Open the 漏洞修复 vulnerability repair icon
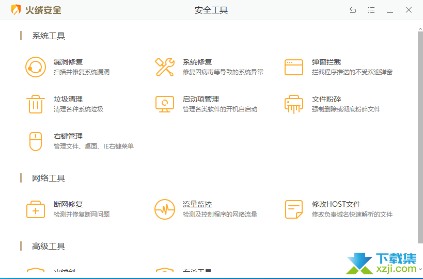Image resolution: width=423 pixels, height=279 pixels. click(x=36, y=67)
